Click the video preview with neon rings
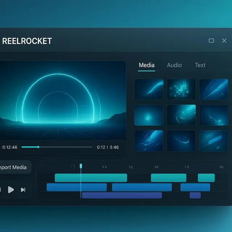Screen dimensions: 232x232 (63, 100)
